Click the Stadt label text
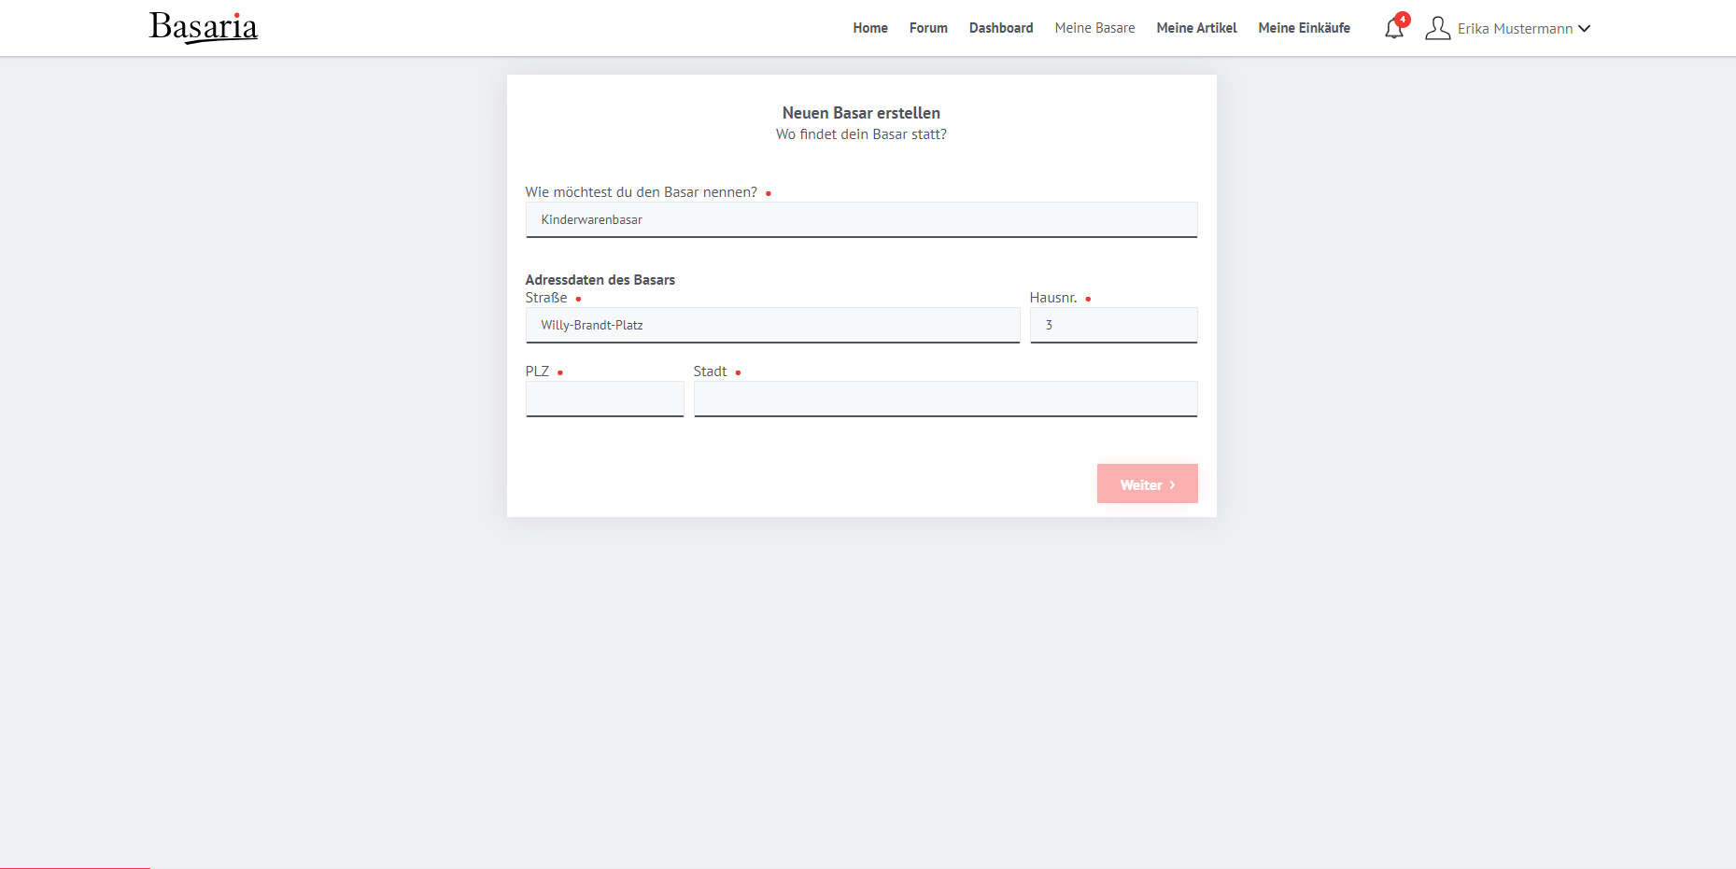The width and height of the screenshot is (1736, 869). (710, 371)
